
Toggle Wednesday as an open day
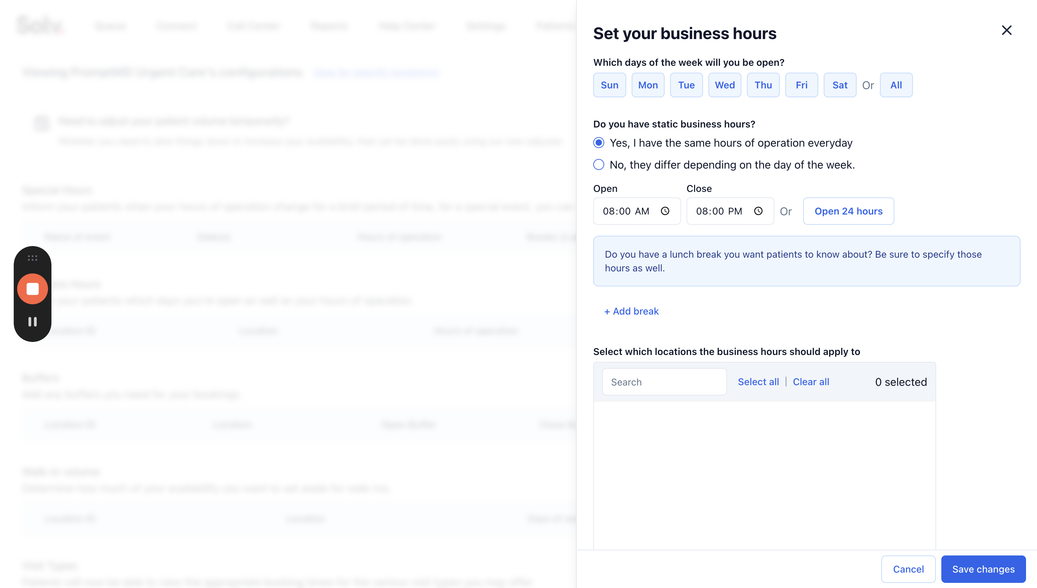click(x=724, y=85)
